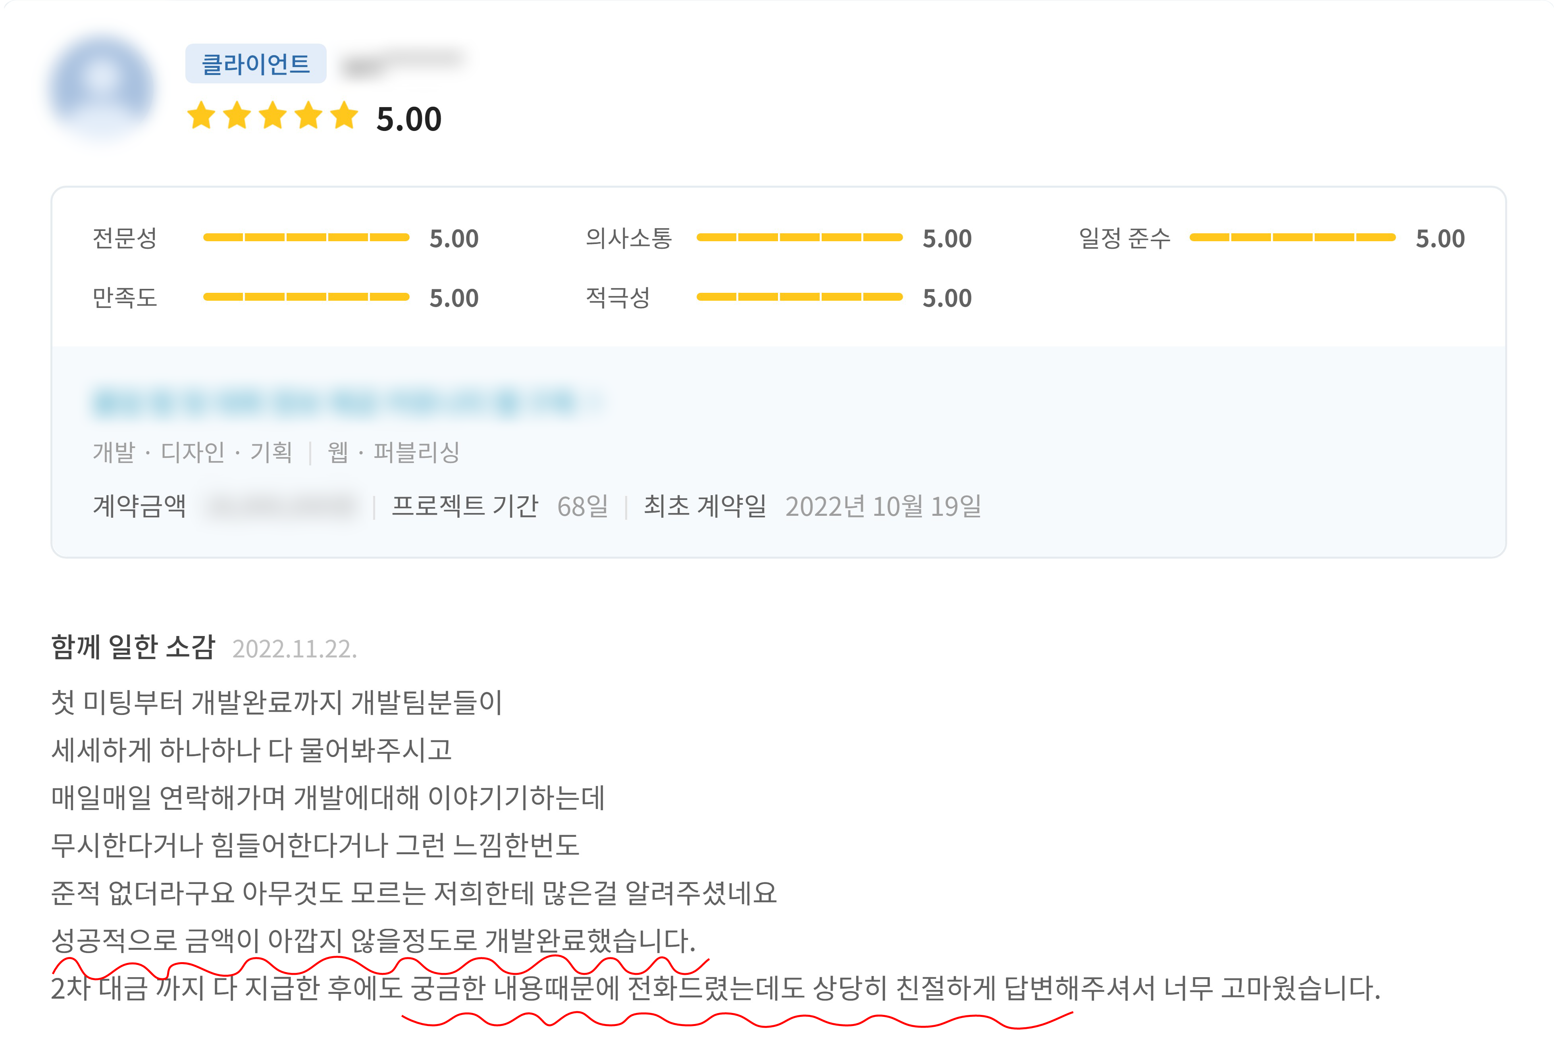Click the 일정 준수 rating bar
This screenshot has height=1053, width=1554.
(1292, 237)
